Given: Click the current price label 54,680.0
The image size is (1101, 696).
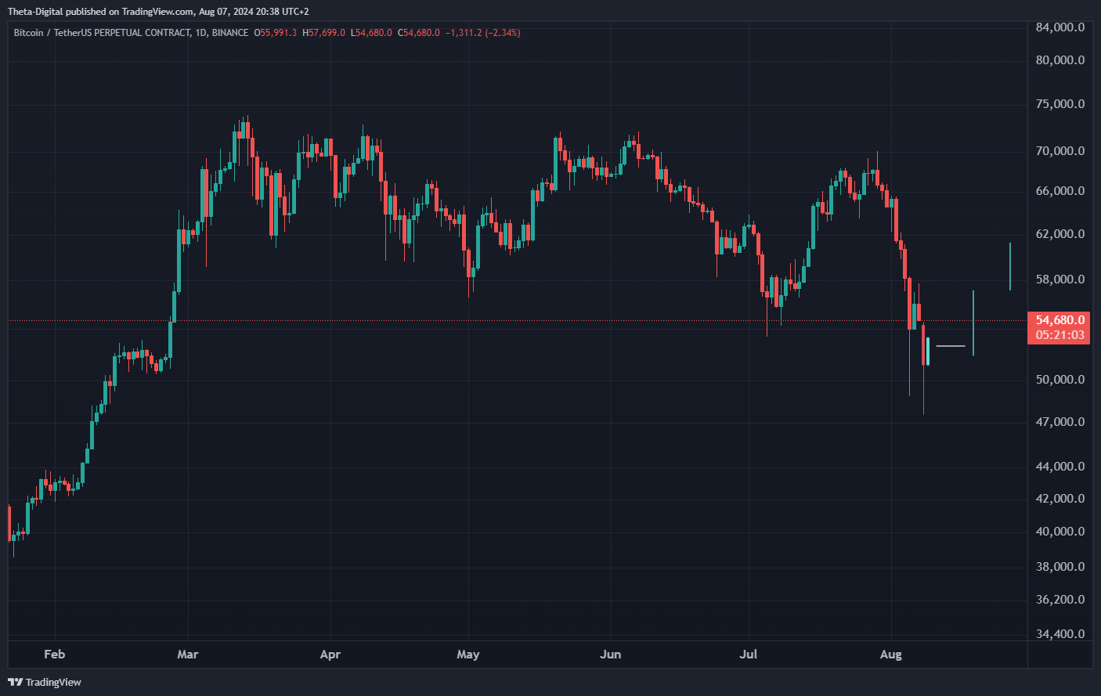Looking at the screenshot, I should click(1060, 320).
